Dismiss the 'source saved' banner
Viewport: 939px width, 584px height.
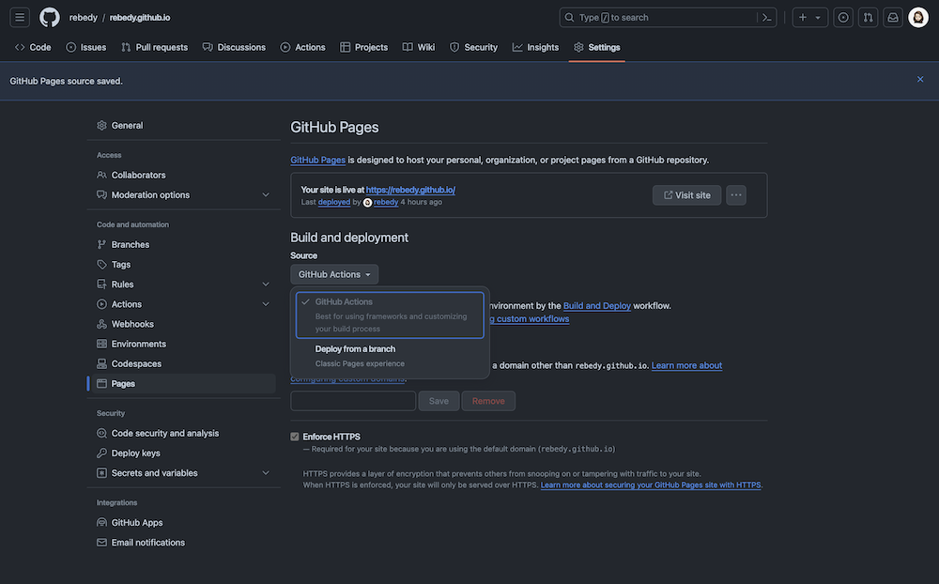click(920, 79)
